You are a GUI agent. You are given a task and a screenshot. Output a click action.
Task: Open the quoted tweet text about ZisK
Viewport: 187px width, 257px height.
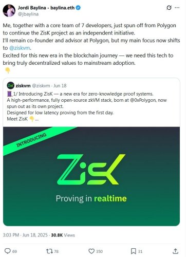tap(87, 106)
